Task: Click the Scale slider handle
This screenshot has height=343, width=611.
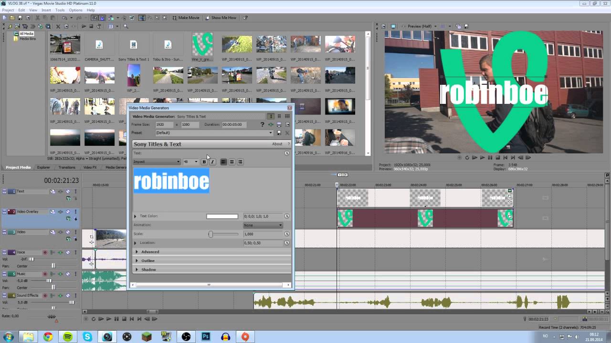Action: pyautogui.click(x=211, y=234)
